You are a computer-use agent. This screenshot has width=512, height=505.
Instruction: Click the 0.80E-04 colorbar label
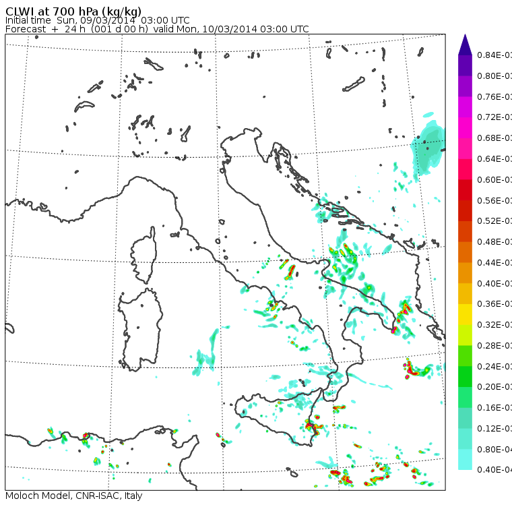click(494, 450)
